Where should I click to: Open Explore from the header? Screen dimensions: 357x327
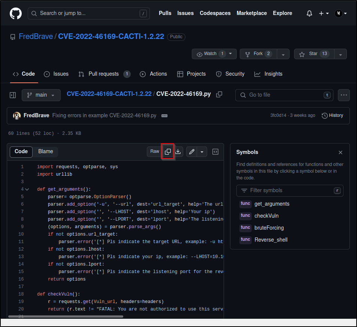coord(282,13)
